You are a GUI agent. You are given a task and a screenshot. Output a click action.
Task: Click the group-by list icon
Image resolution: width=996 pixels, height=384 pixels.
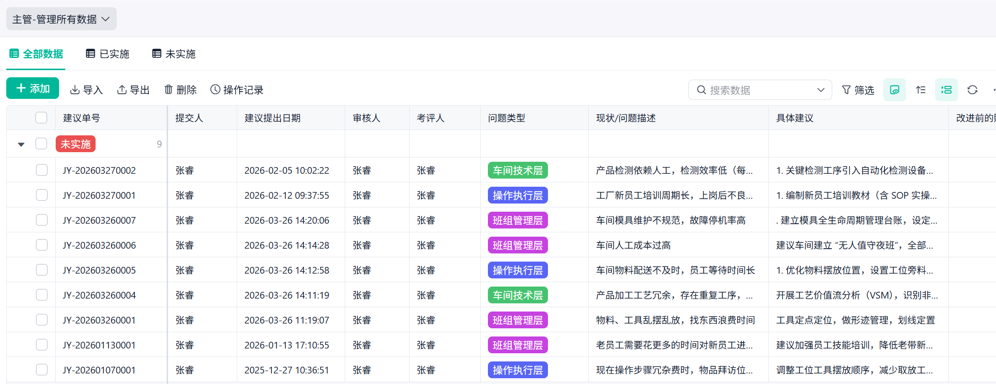947,90
